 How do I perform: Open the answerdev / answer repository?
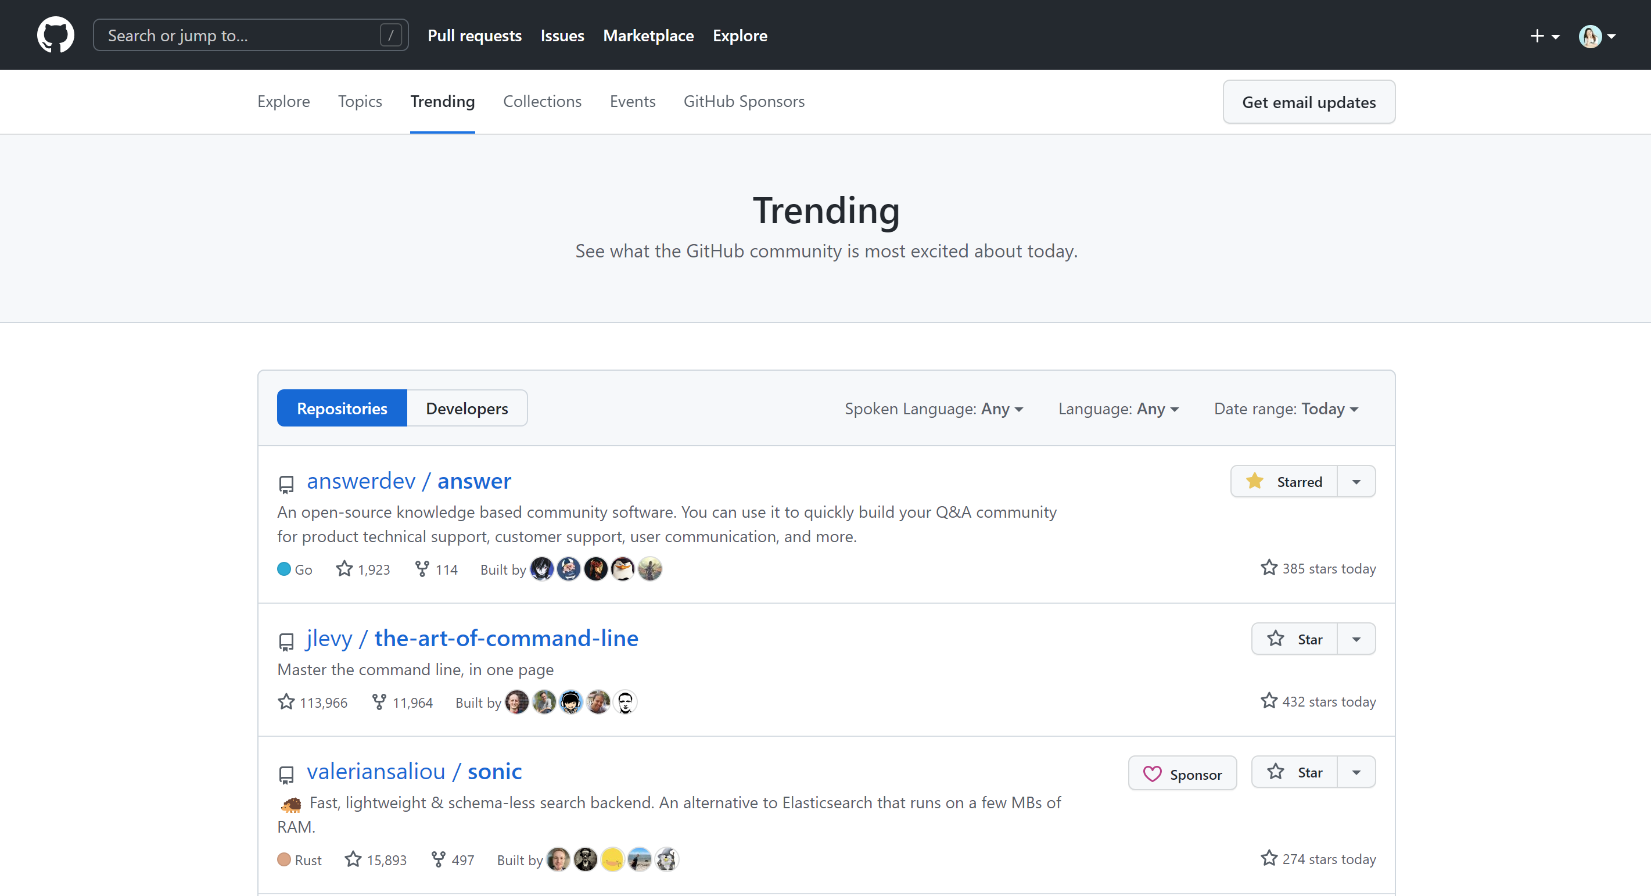click(x=408, y=481)
